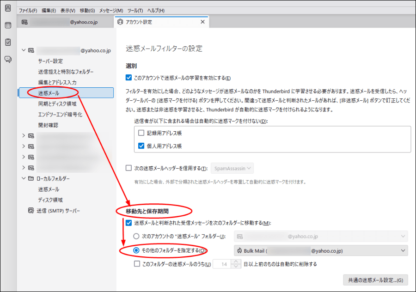Image resolution: width=416 pixels, height=292 pixels.
Task: Open the Bulk Mail folder dropdown
Action: point(321,250)
